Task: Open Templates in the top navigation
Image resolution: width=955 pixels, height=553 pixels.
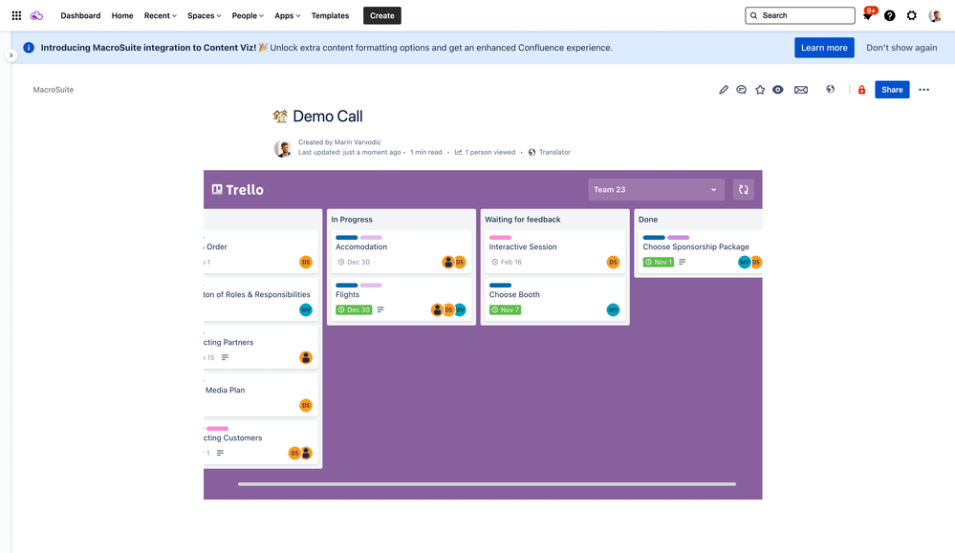Action: tap(330, 16)
